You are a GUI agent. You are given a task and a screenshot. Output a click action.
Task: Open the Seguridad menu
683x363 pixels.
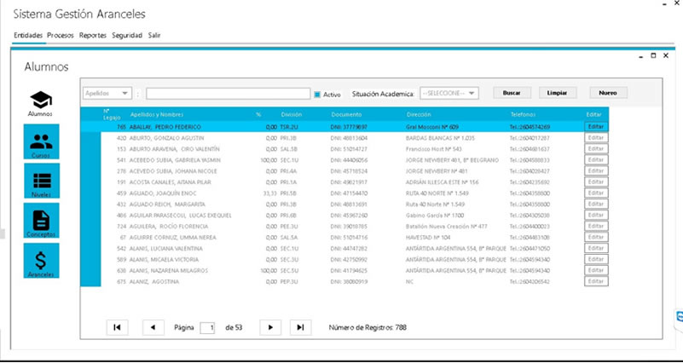pyautogui.click(x=127, y=35)
